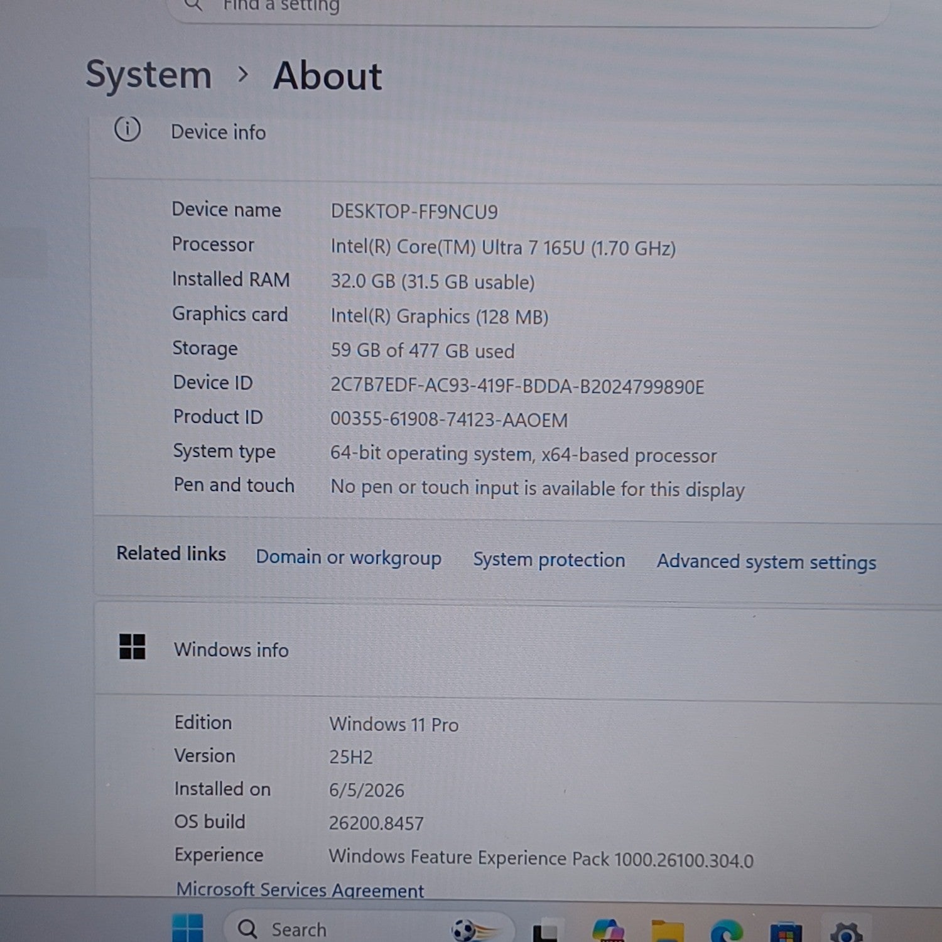Select the Intel(R) Graphics (128 MB) value

point(440,317)
